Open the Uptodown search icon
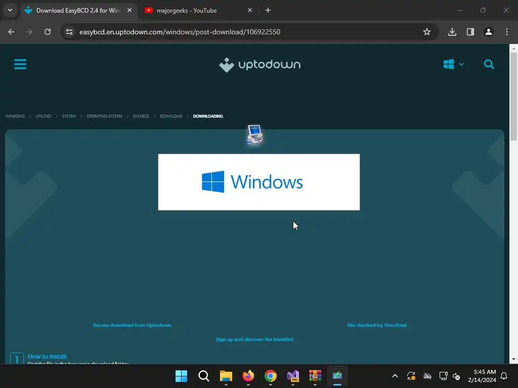Screen dimensions: 518x388 coord(489,64)
